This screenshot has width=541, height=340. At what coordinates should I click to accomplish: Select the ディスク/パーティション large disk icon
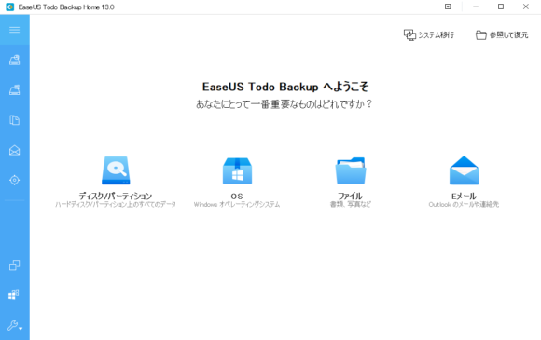(116, 170)
